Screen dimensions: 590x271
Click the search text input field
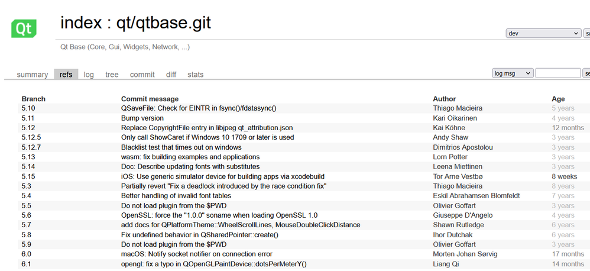click(x=557, y=73)
